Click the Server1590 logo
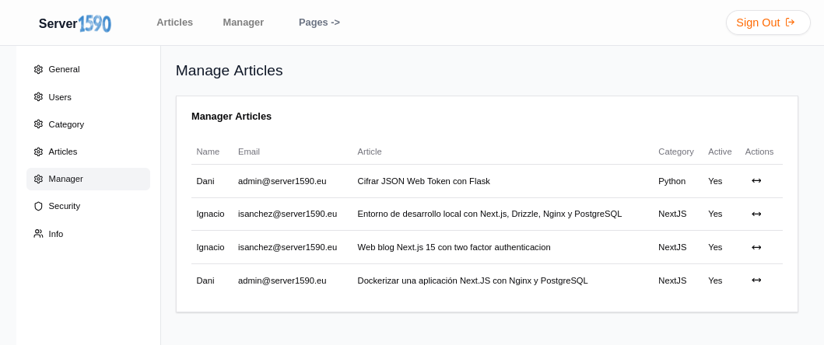 (75, 23)
